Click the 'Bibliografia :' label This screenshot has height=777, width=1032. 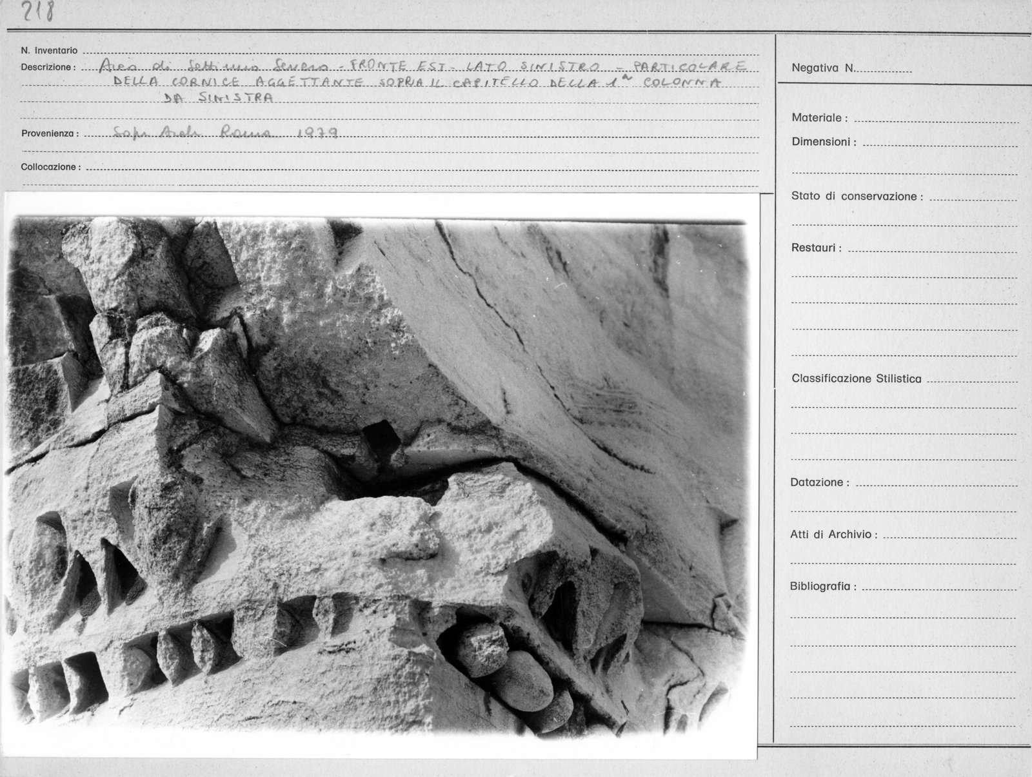[x=823, y=587]
